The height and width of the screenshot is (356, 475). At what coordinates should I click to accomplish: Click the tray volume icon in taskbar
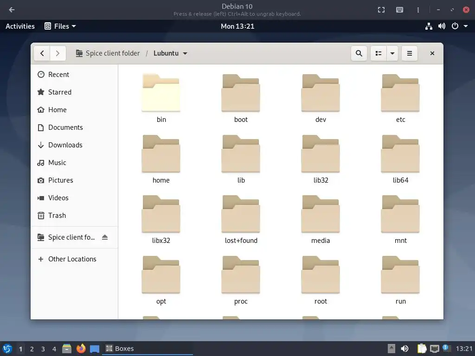[404, 349]
